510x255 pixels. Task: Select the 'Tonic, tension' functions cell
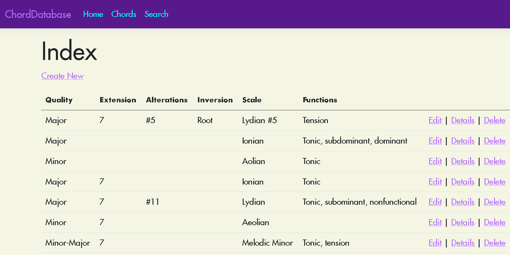click(x=326, y=243)
